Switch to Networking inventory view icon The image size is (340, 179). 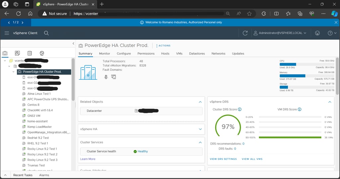point(42,53)
